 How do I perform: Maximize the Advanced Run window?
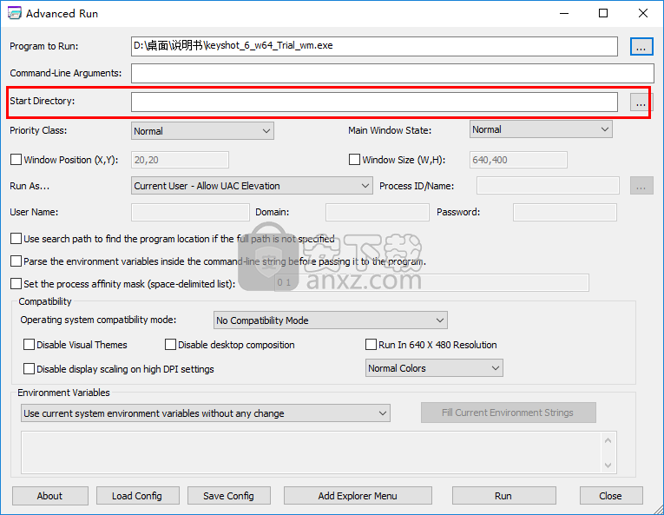603,13
